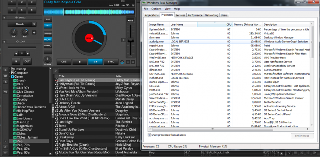
Task: Toggle the browser custom button below play_sync
Action: click(x=48, y=45)
